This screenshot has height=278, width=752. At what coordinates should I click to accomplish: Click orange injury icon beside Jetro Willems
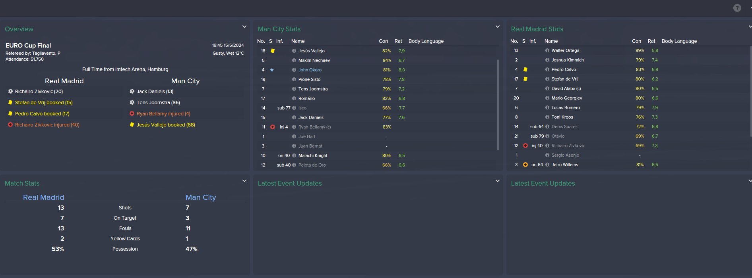point(525,165)
